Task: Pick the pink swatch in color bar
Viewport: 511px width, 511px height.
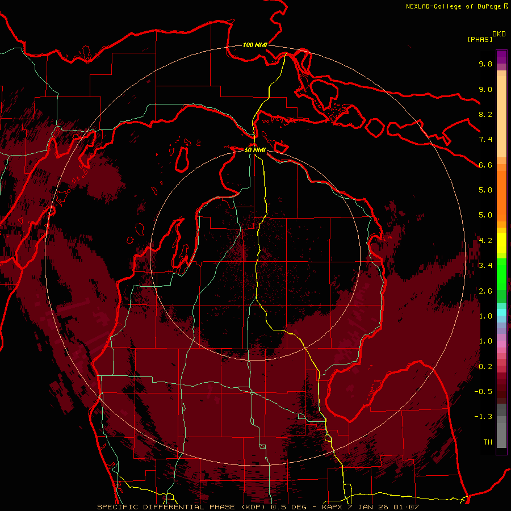Action: pyautogui.click(x=501, y=344)
